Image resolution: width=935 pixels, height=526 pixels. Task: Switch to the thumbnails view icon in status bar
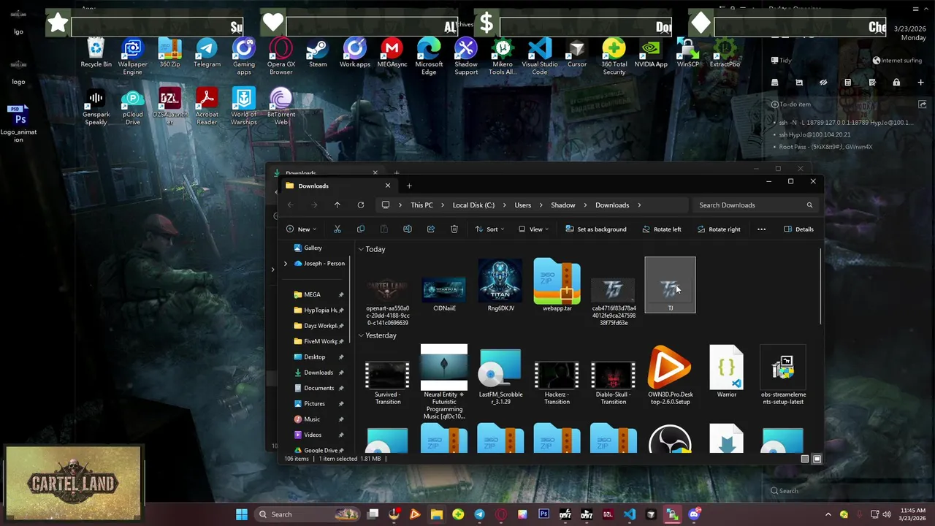[x=817, y=459]
